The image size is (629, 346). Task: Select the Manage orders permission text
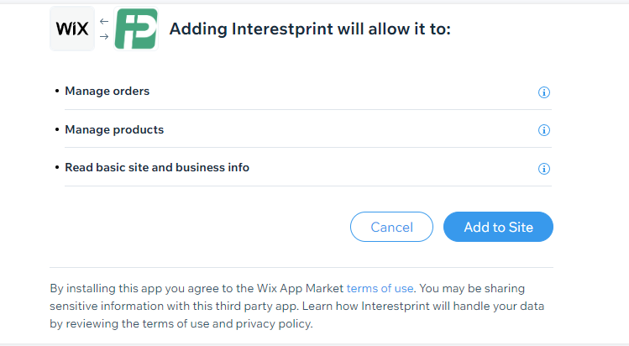click(107, 91)
